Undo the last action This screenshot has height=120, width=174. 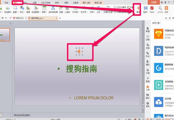coord(3,18)
